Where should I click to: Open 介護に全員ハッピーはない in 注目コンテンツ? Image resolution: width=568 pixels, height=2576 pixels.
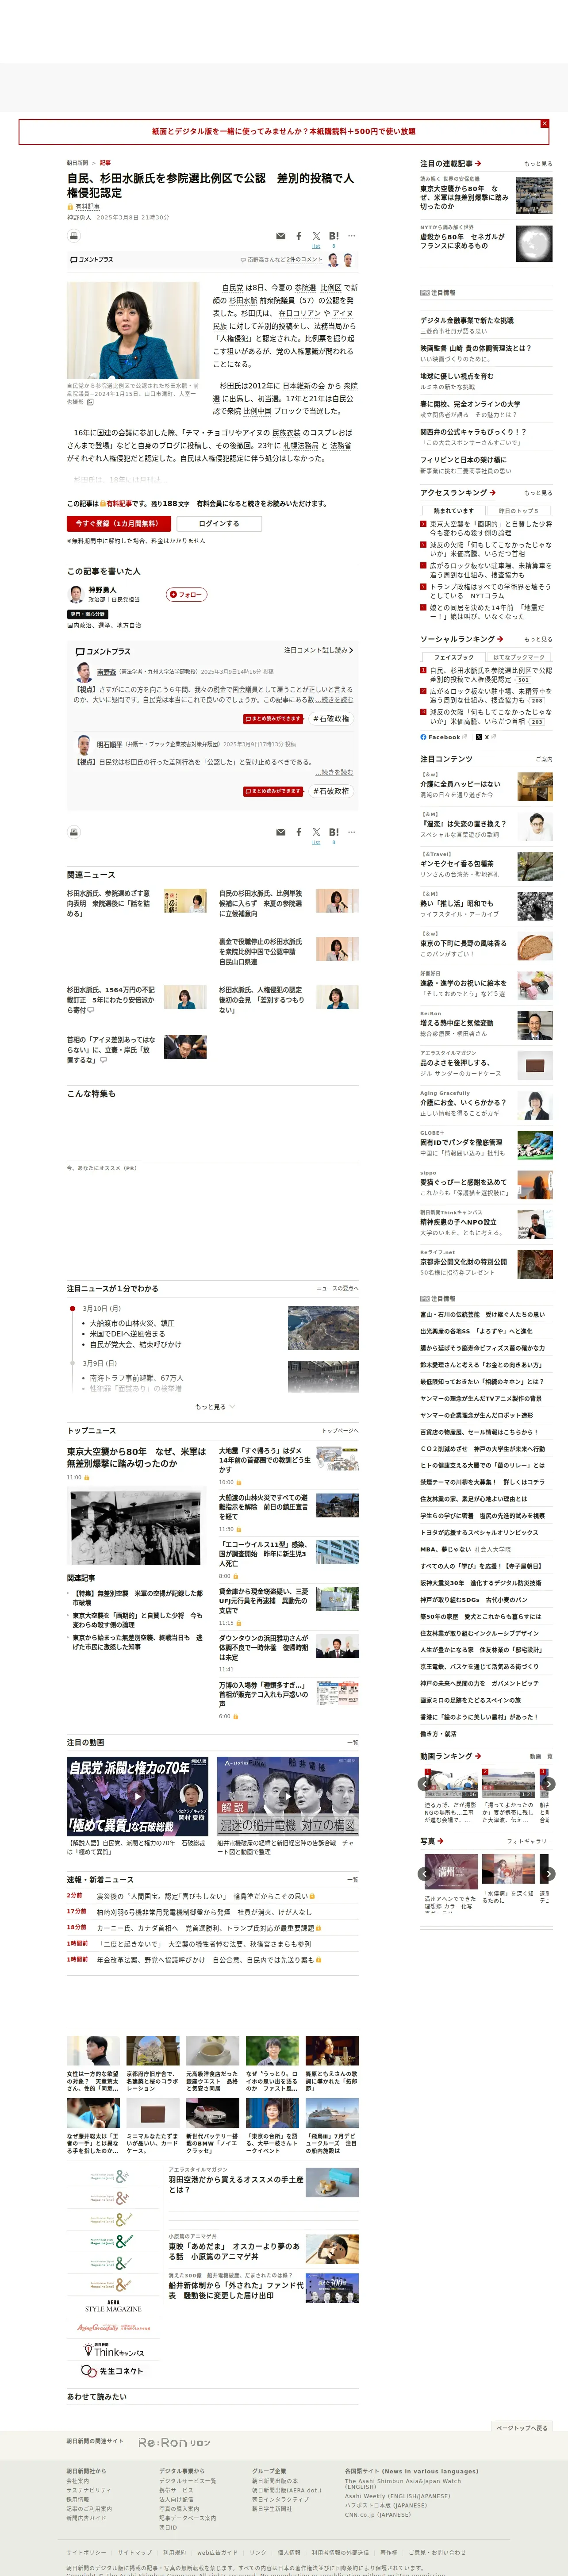(x=460, y=784)
